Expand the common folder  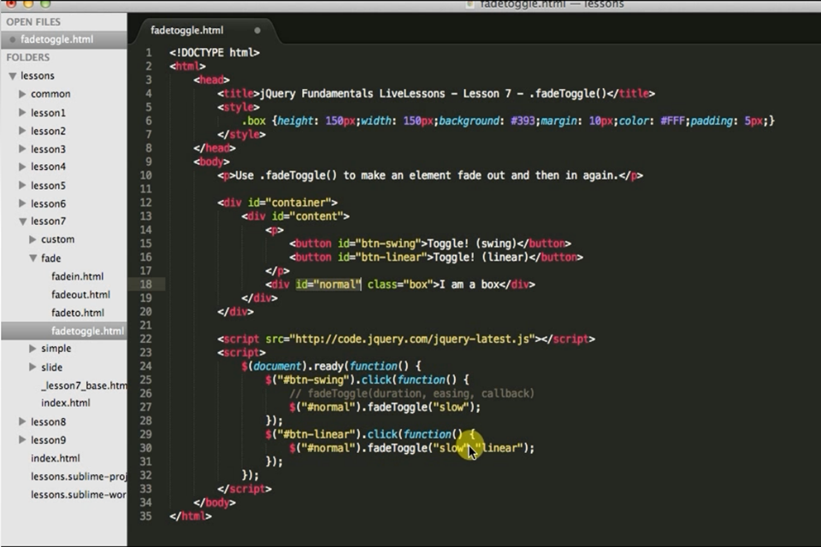[x=23, y=94]
